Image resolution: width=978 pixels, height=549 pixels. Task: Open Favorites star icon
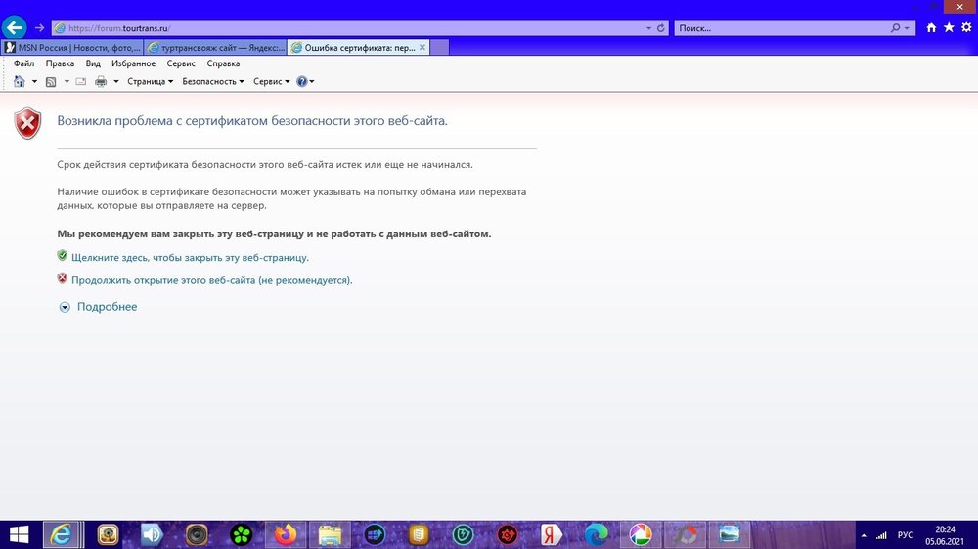(x=949, y=28)
